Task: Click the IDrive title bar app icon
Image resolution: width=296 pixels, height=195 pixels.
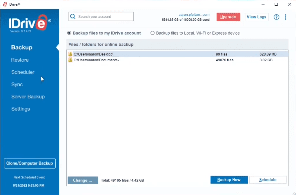Action: 5,4
